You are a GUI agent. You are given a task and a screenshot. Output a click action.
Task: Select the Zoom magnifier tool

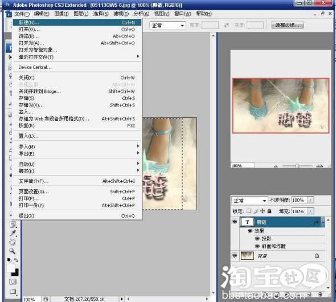[12, 251]
